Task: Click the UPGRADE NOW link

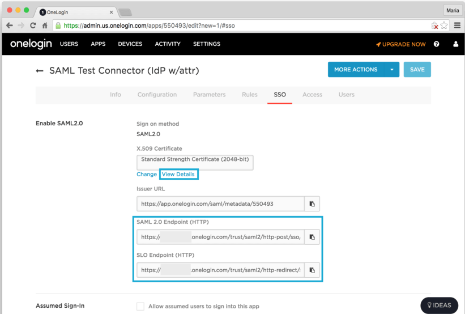Action: (400, 44)
